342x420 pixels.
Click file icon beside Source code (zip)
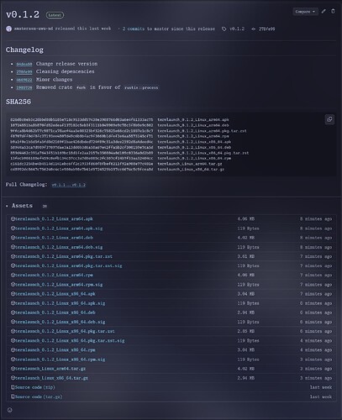click(x=13, y=387)
